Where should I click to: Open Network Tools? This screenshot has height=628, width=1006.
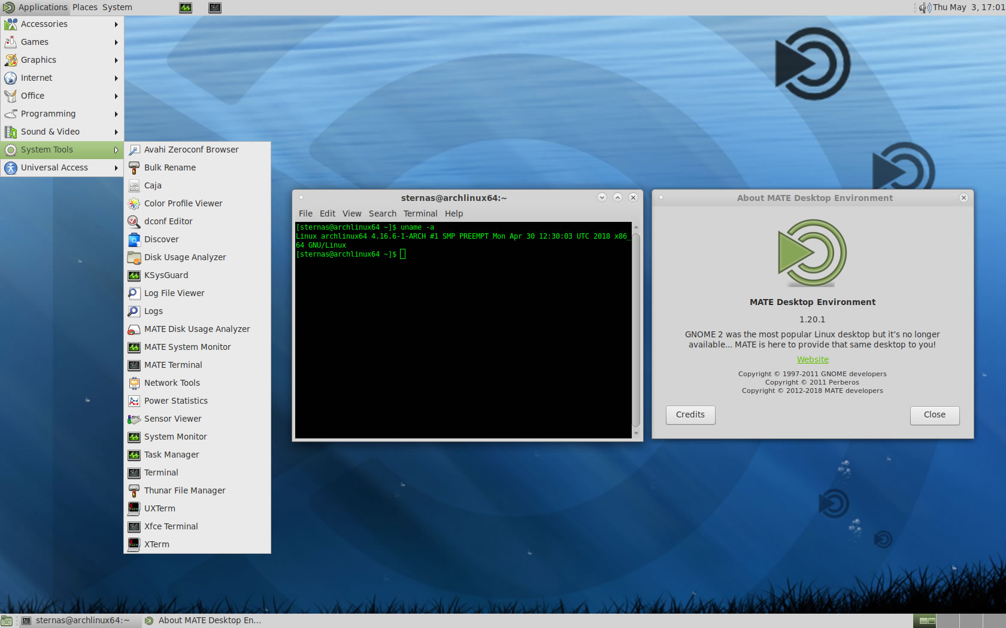click(x=197, y=383)
